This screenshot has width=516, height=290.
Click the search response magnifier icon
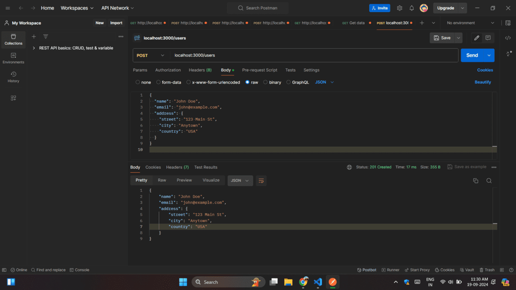pyautogui.click(x=489, y=181)
